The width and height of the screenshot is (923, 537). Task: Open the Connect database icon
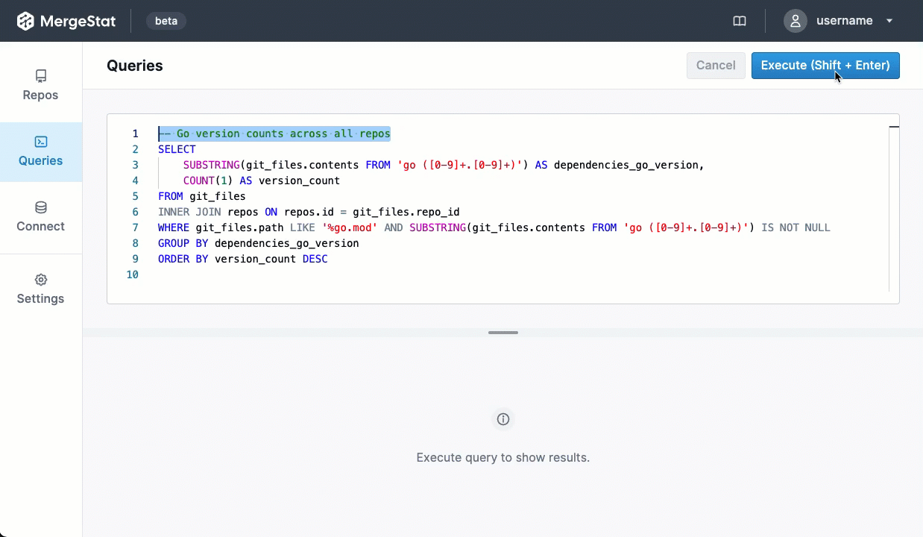click(x=41, y=207)
